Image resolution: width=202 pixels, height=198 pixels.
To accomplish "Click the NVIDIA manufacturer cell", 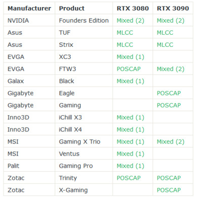I will (18, 21).
